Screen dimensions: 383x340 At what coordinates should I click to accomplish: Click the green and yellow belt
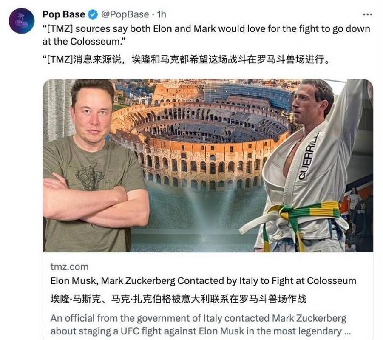(x=305, y=215)
